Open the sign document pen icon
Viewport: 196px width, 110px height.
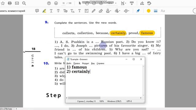142,3
